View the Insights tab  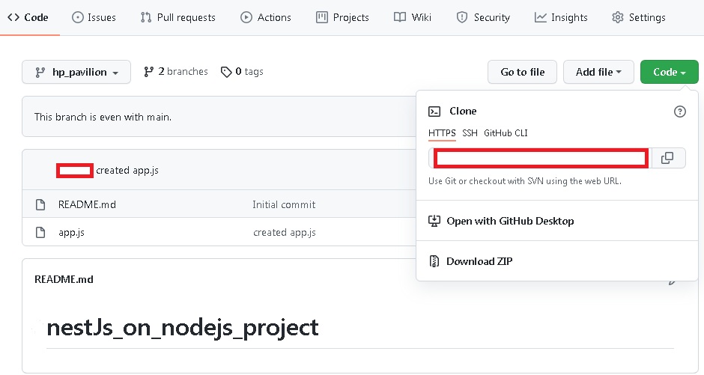561,17
